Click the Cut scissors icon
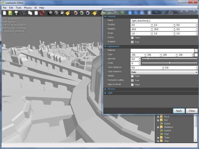 pos(24,13)
